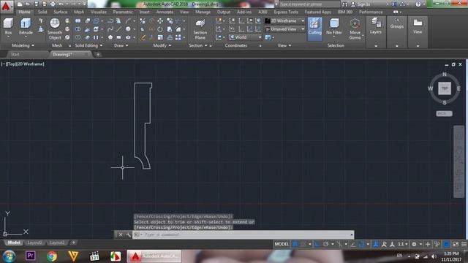The image size is (468, 263).
Task: Select the Box solid tool
Action: click(8, 26)
